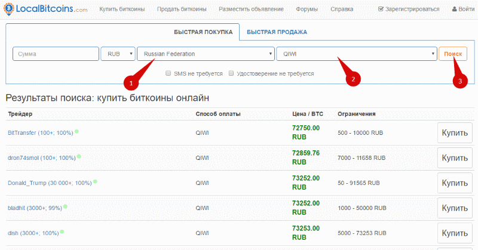This screenshot has height=250, width=478.
Task: Click the Поиск search button
Action: click(453, 54)
